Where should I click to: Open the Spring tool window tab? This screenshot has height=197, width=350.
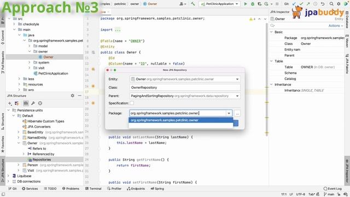[x=157, y=188]
